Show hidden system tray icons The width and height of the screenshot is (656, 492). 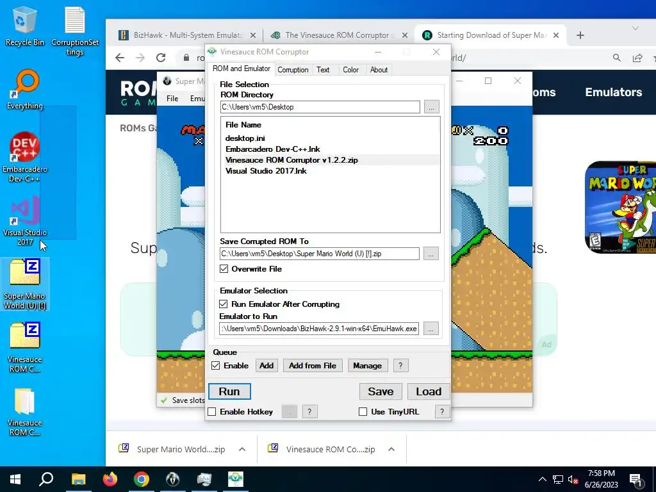click(x=542, y=479)
